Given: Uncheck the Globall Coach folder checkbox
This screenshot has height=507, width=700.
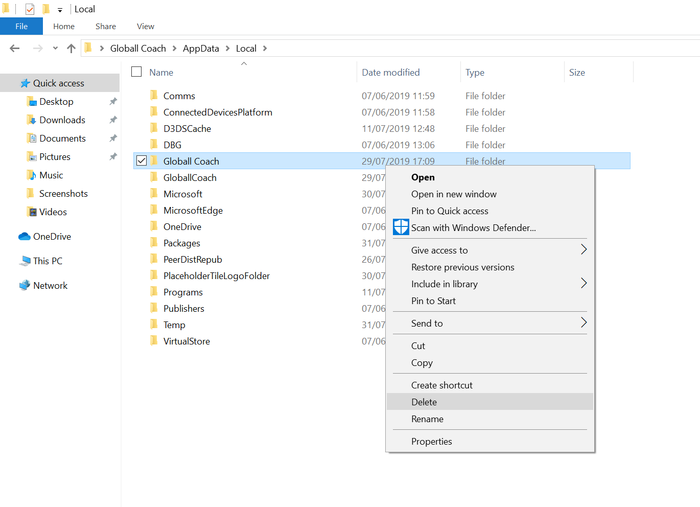Looking at the screenshot, I should tap(142, 161).
